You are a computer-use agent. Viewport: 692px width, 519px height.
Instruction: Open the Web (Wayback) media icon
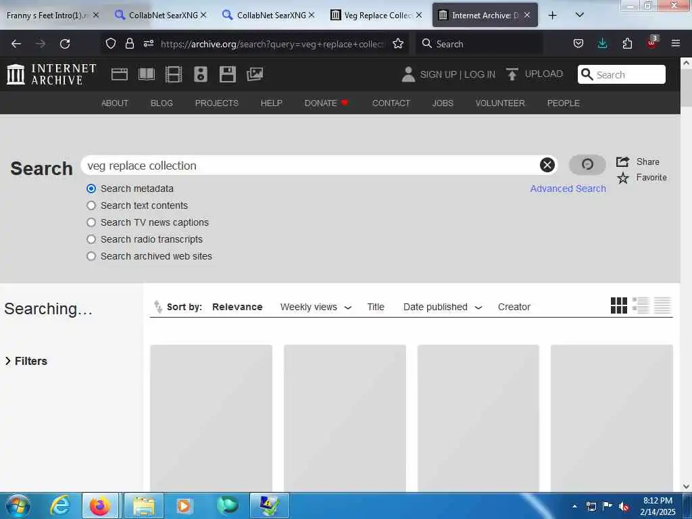[120, 74]
